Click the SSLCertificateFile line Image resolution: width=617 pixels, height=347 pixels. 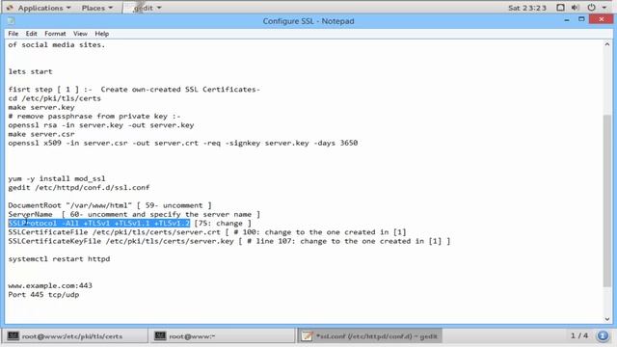point(207,232)
